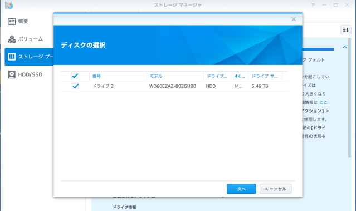
Task: Close the ディスクの選択 dialog
Action: click(294, 19)
